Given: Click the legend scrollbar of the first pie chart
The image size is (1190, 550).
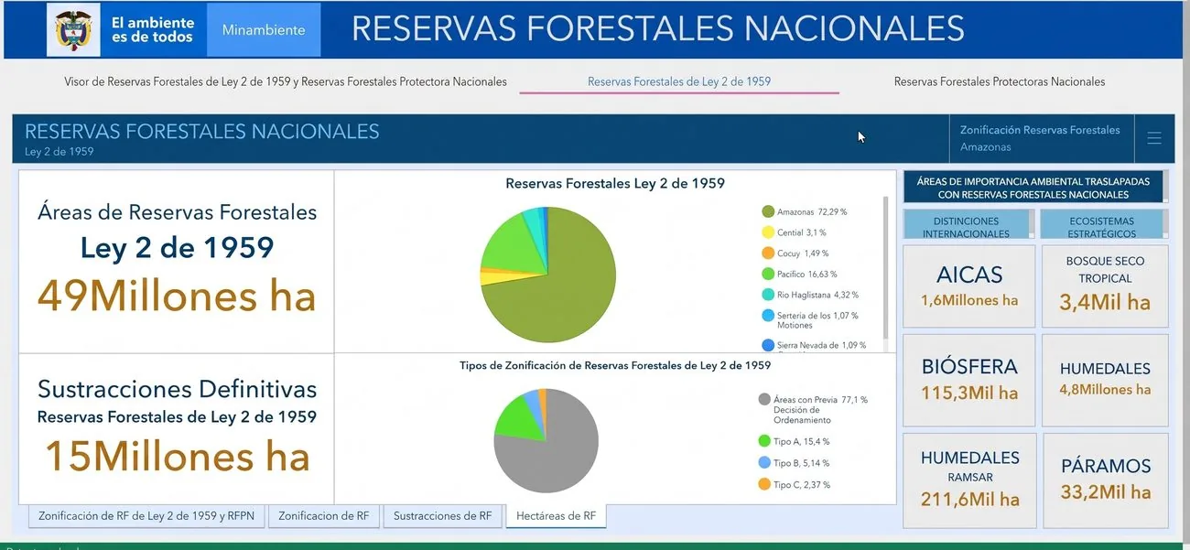Looking at the screenshot, I should point(885,270).
